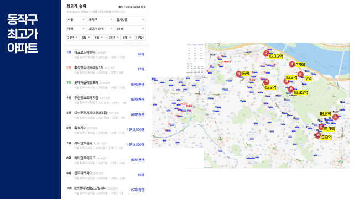Expand the 최고가 순위 sort dropdown
Image resolution: width=354 pixels, height=199 pixels.
point(101,29)
